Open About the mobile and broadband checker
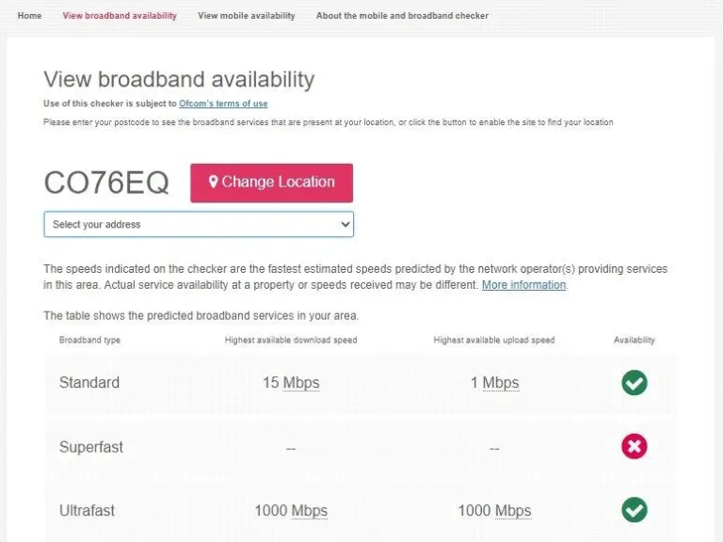The height and width of the screenshot is (542, 723). pos(402,16)
